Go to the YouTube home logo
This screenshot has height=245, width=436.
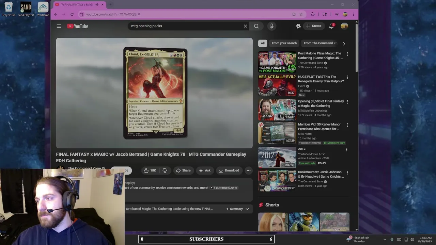(78, 26)
